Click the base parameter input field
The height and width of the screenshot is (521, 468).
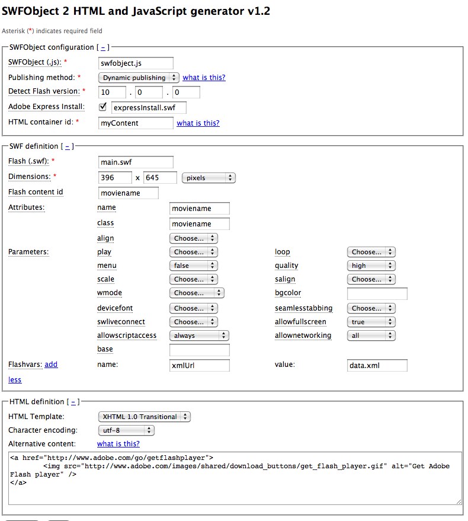[199, 350]
